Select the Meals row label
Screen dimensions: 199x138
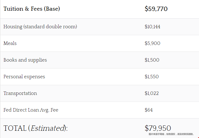click(x=10, y=43)
